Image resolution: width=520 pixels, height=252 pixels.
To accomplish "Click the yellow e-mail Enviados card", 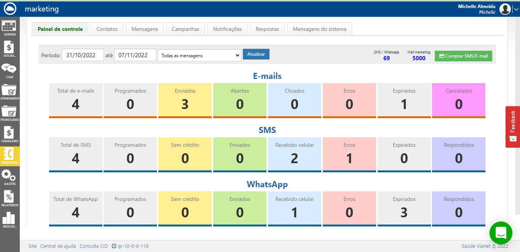I will 185,101.
